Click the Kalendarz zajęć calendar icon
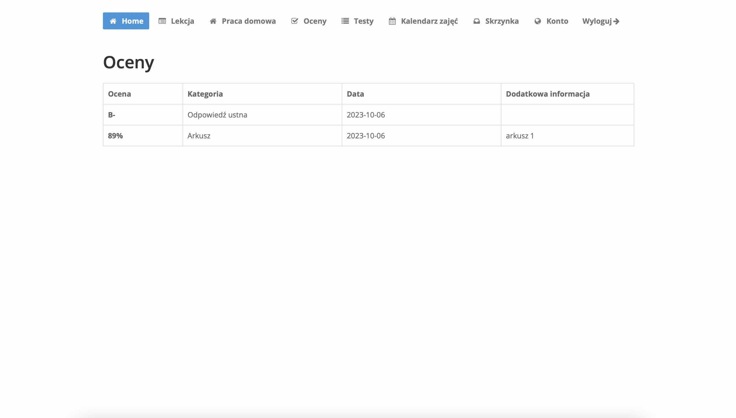736x418 pixels. pyautogui.click(x=392, y=21)
